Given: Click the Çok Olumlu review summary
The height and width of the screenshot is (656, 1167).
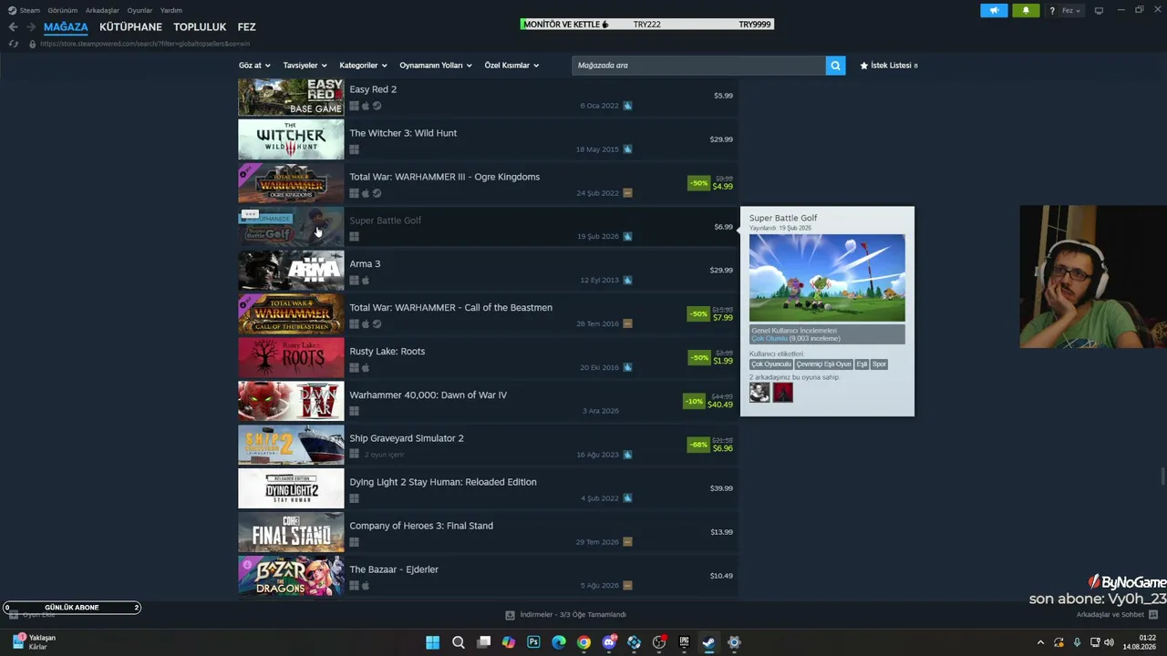Looking at the screenshot, I should point(769,339).
